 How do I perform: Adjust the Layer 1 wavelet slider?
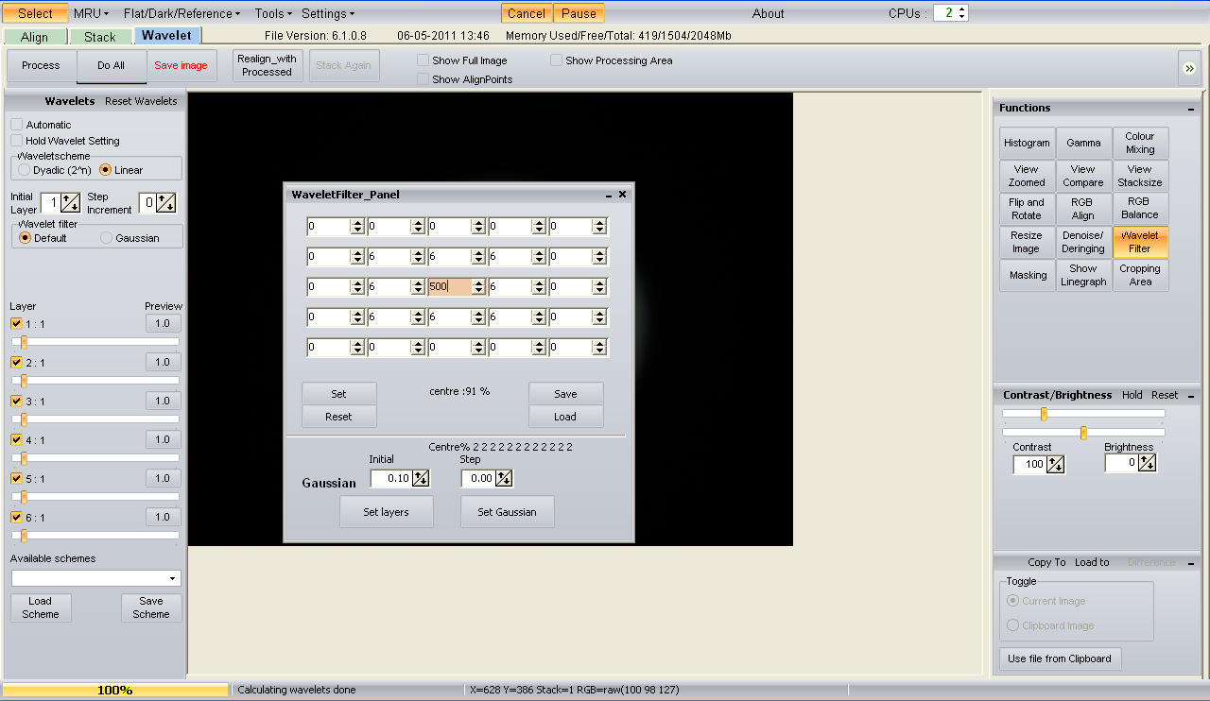[x=25, y=342]
